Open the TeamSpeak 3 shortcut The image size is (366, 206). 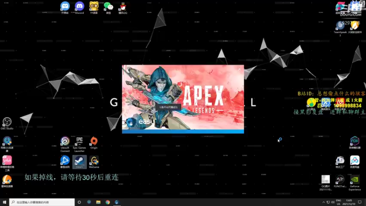tap(340, 28)
